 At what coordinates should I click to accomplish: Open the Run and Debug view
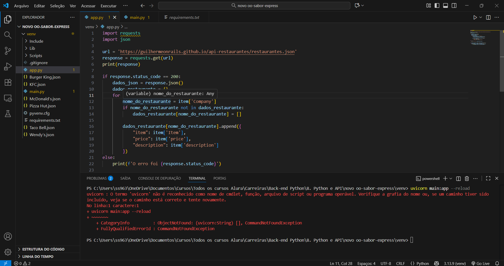tap(8, 66)
